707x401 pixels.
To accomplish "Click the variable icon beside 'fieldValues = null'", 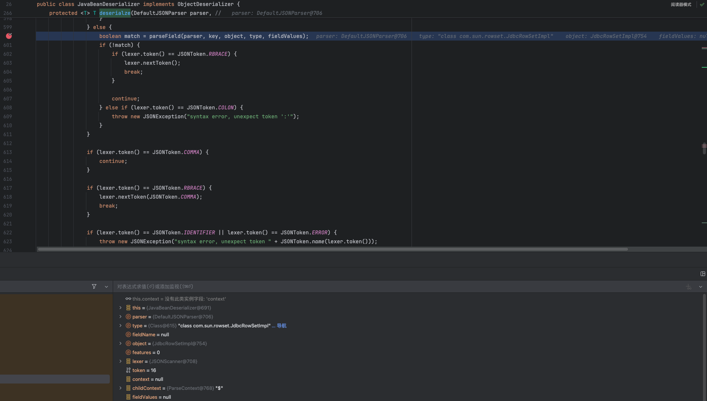I will click(128, 397).
